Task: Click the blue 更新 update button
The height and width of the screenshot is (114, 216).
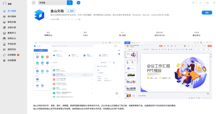Action: pyautogui.click(x=207, y=13)
